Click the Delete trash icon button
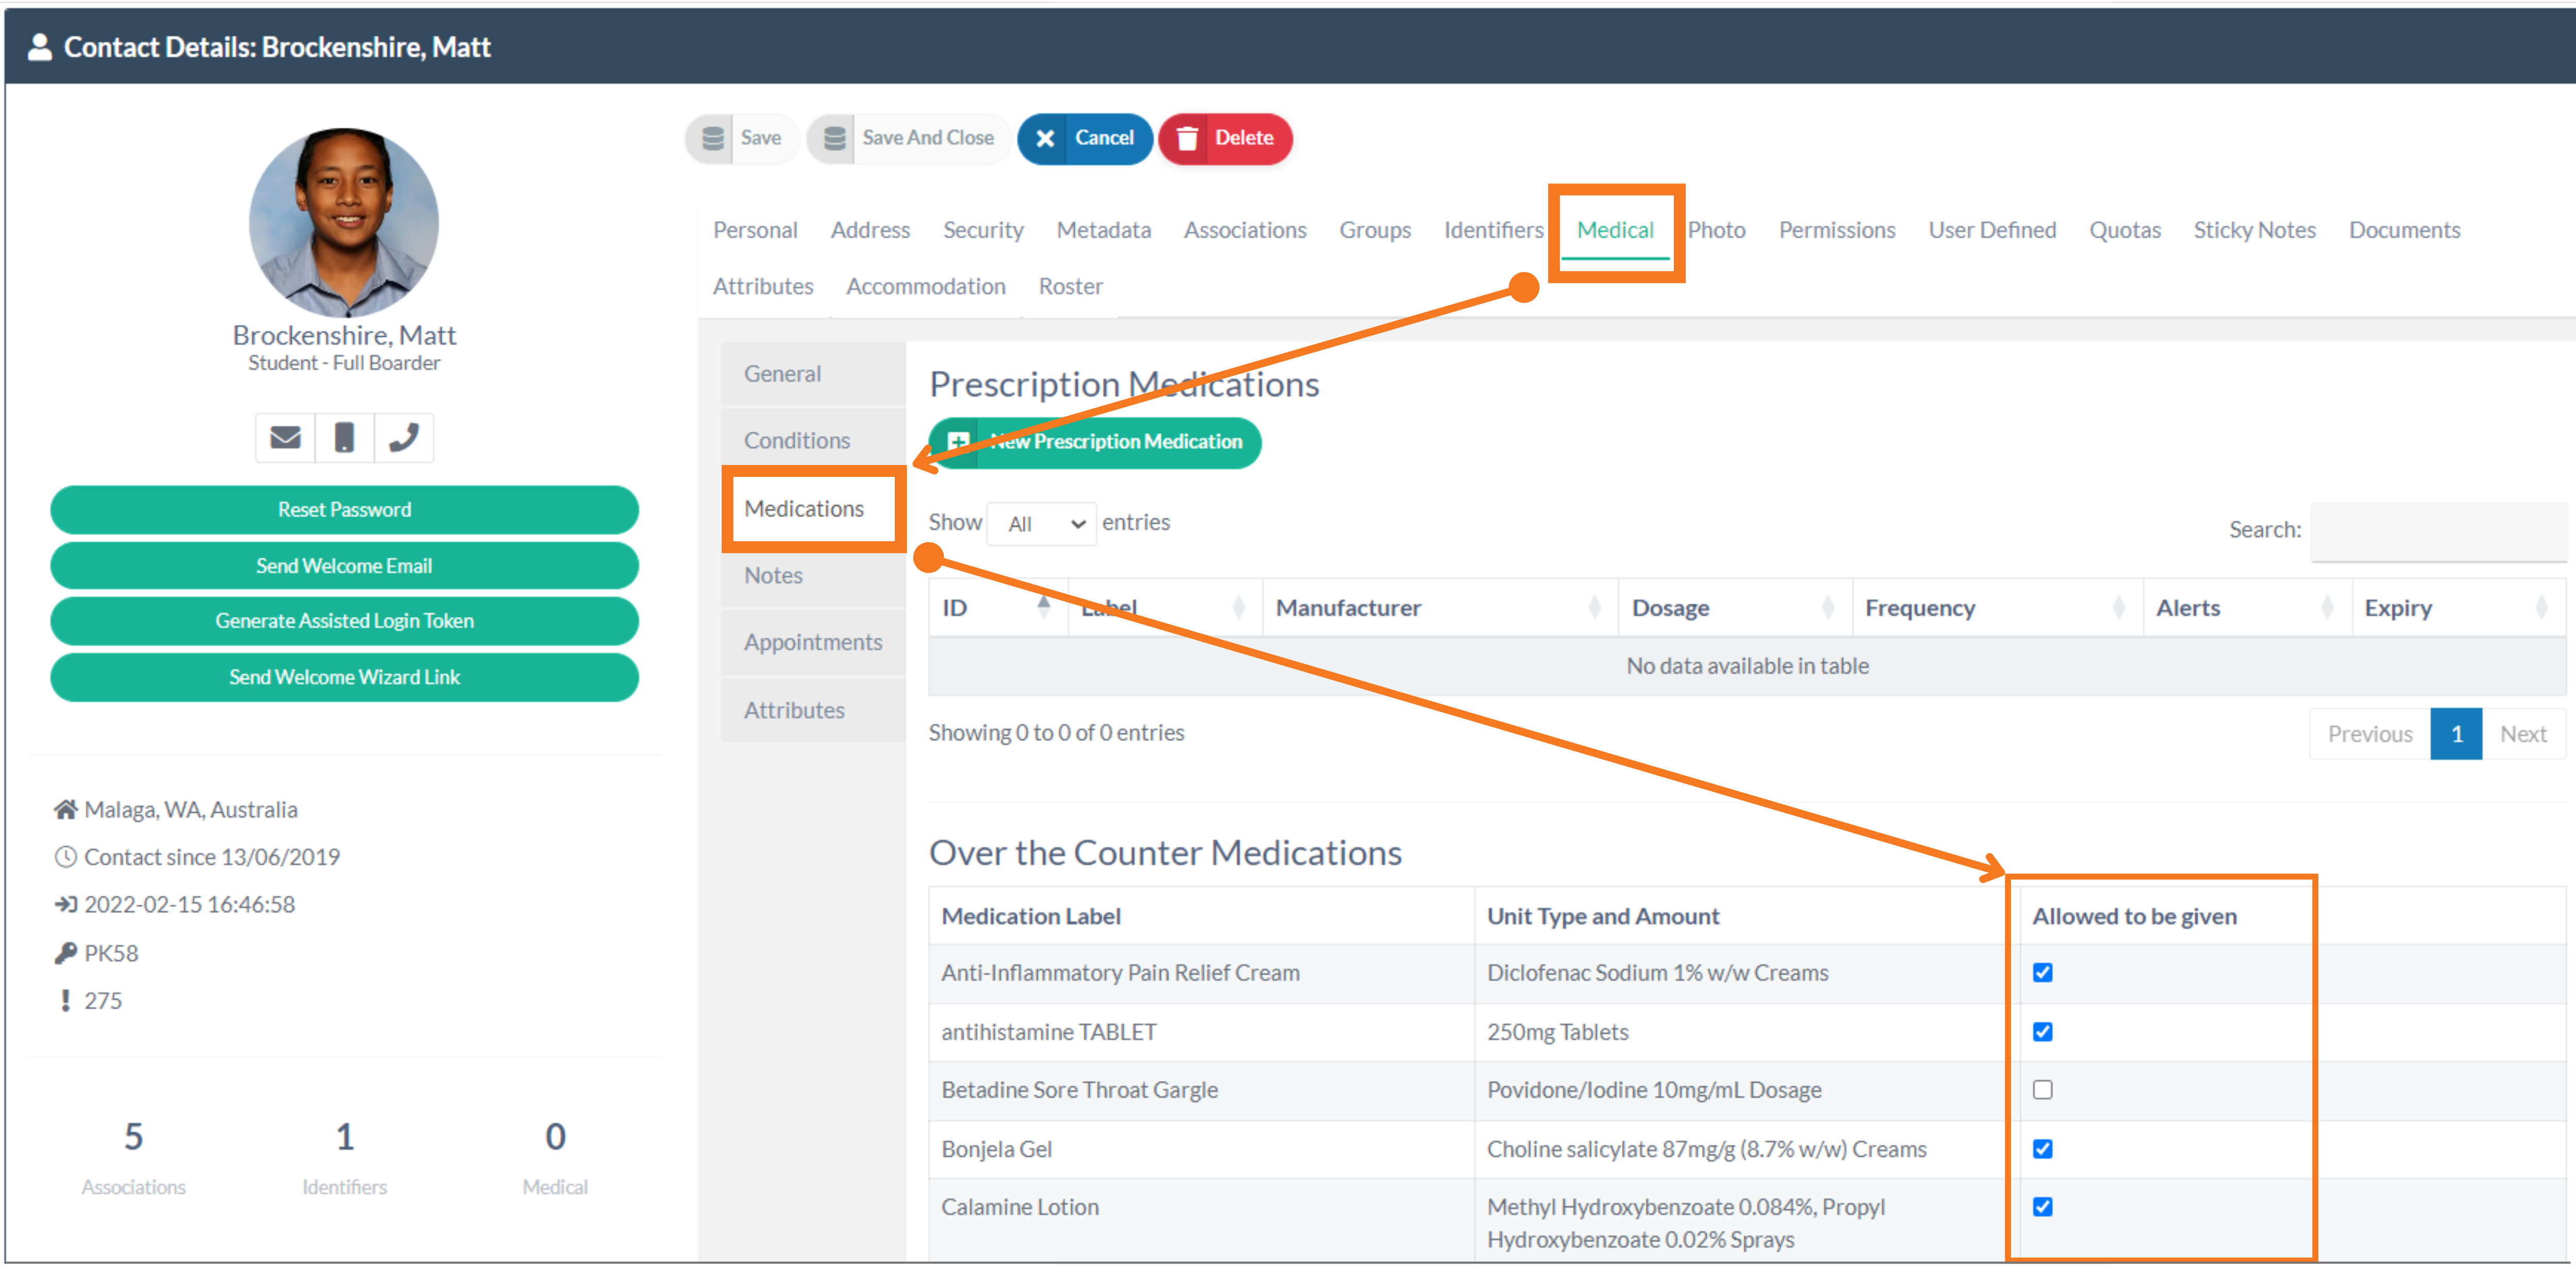2576x1272 pixels. coord(1187,138)
